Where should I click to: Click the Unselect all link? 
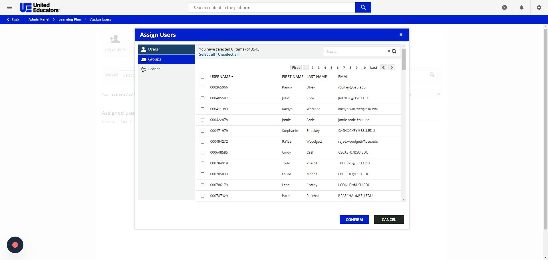pos(228,55)
